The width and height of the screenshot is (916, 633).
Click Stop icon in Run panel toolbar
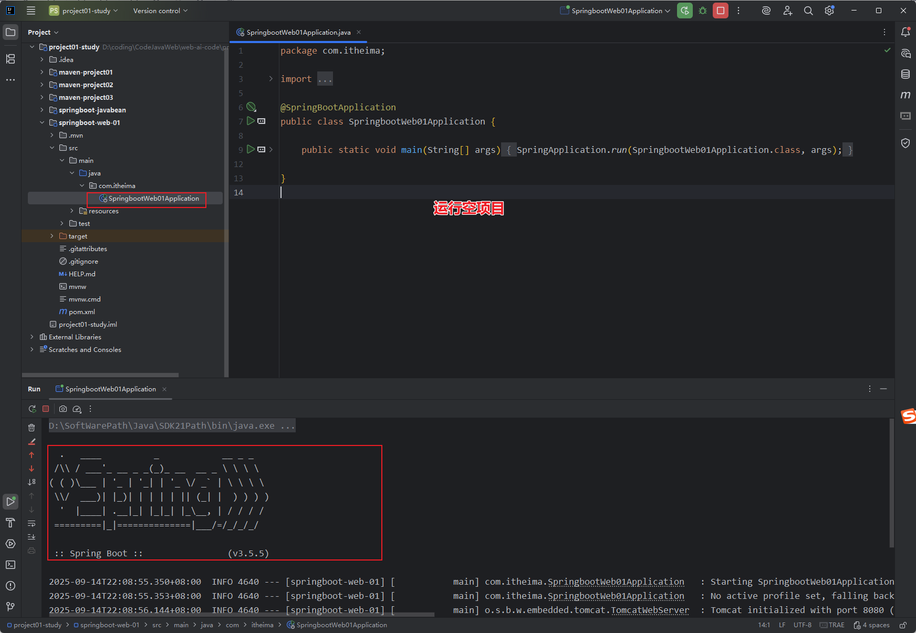tap(46, 409)
